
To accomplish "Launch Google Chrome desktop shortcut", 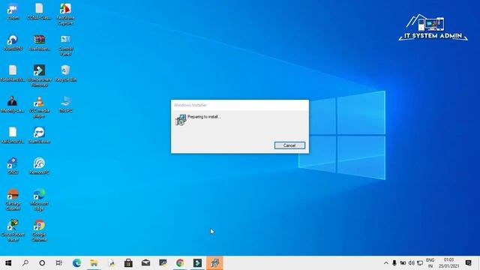I will (39, 230).
